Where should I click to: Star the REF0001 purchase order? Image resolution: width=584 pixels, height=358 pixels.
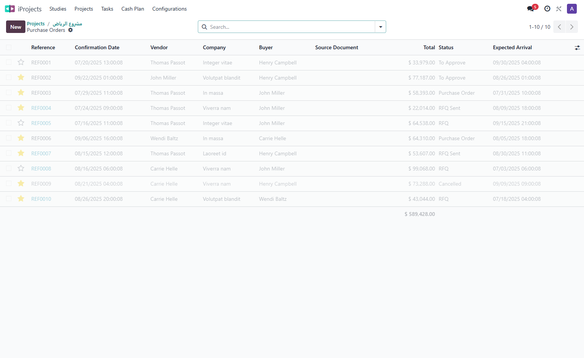pyautogui.click(x=21, y=62)
